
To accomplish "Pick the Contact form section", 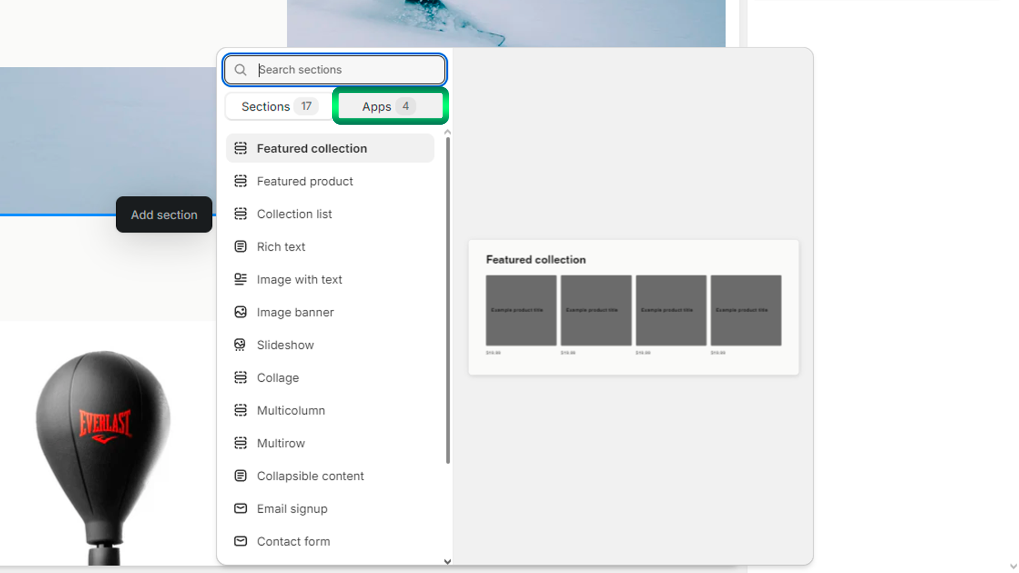I will [x=293, y=542].
